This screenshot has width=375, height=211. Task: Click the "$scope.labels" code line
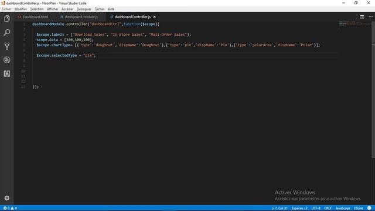(x=114, y=35)
